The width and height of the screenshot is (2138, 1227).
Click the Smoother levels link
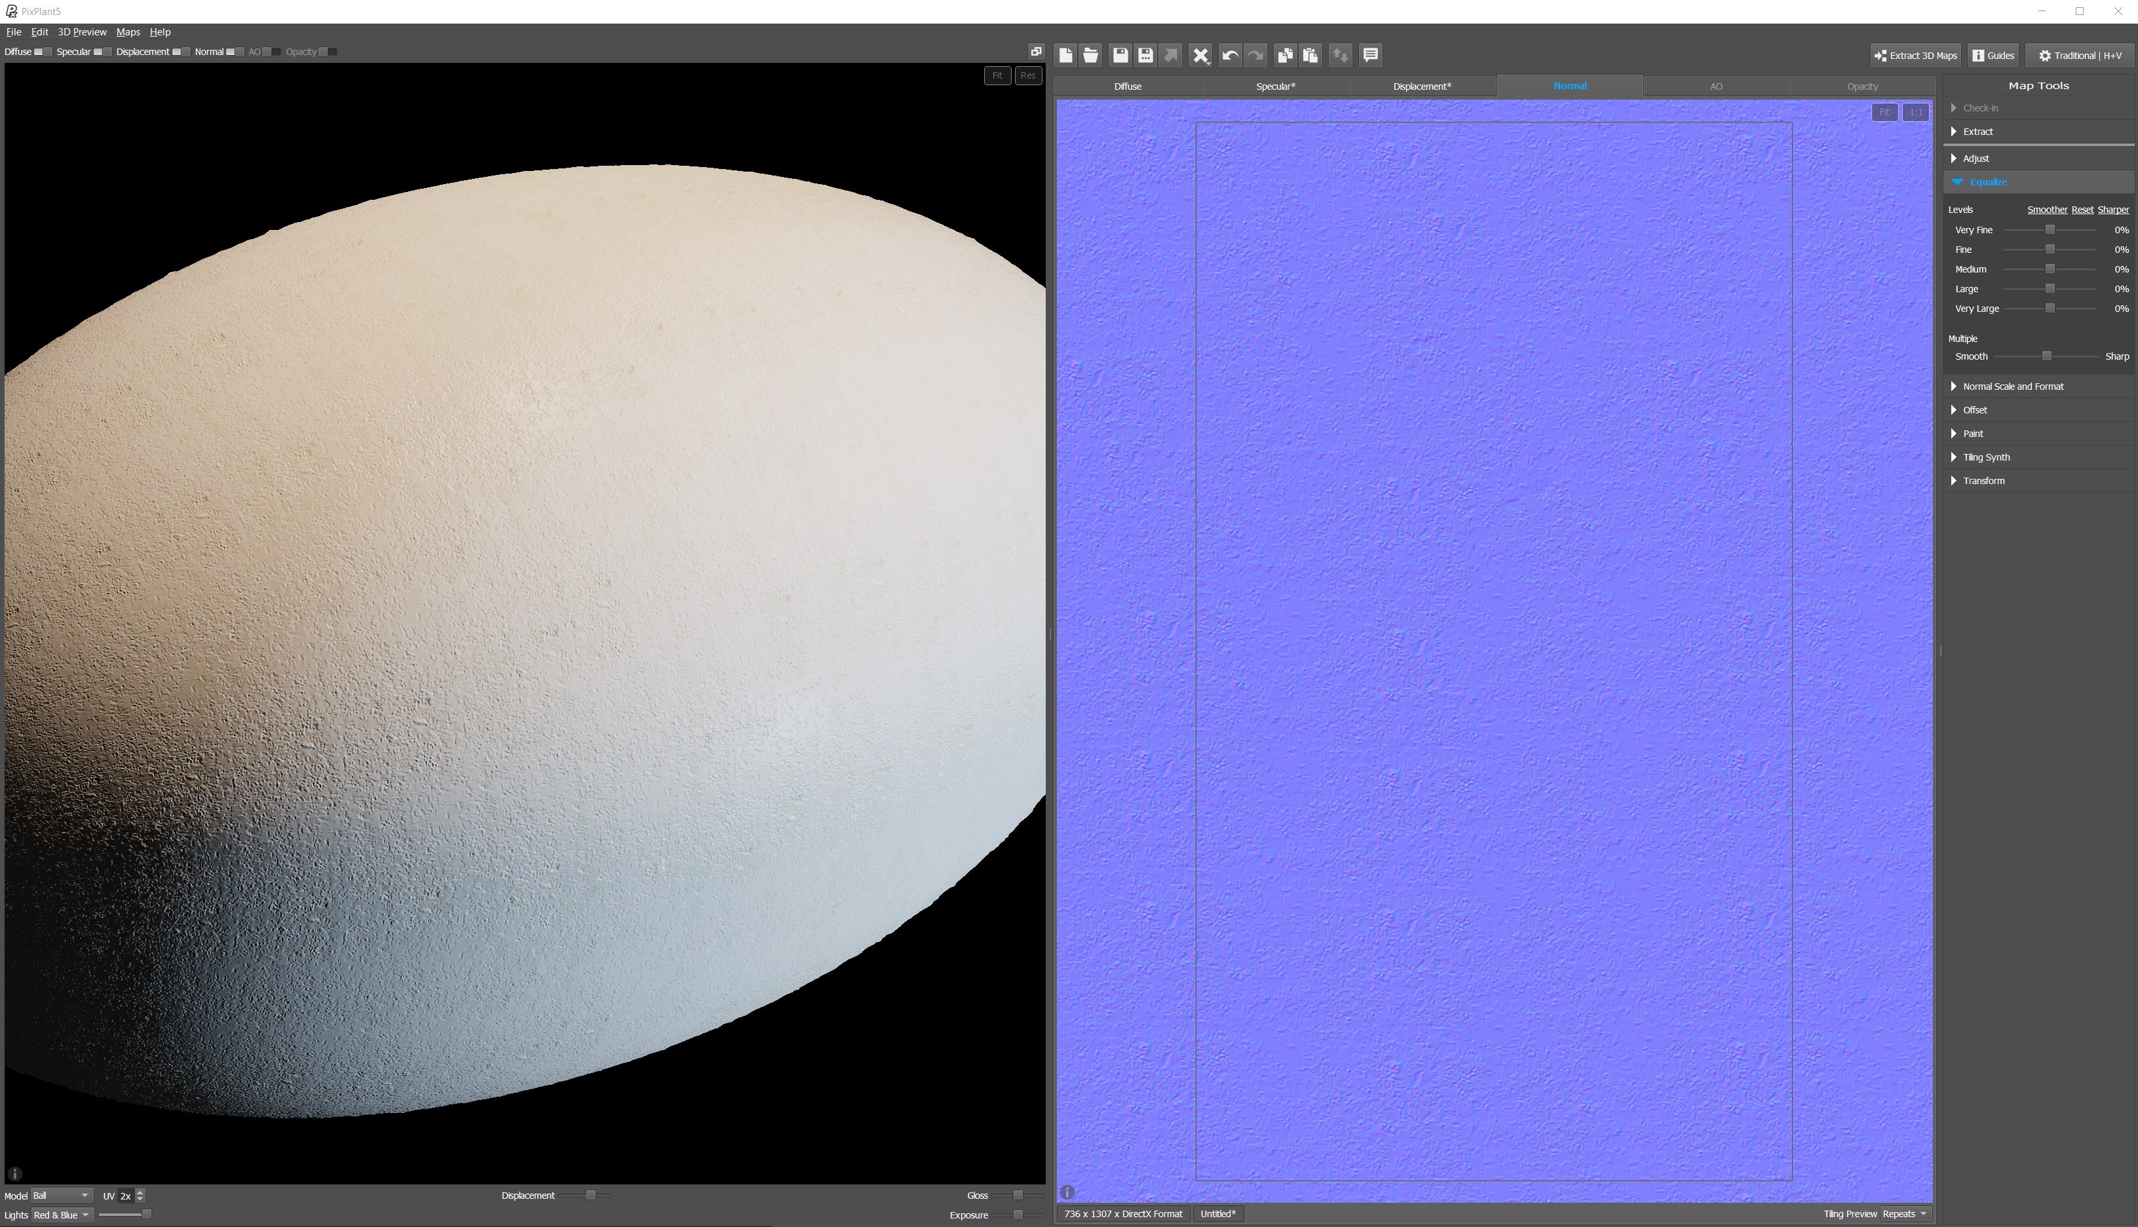(2047, 210)
